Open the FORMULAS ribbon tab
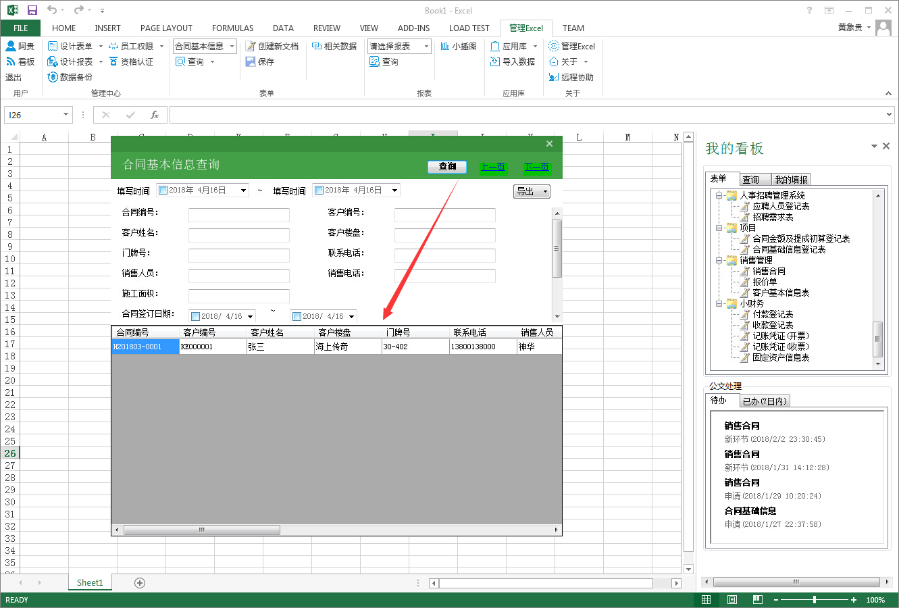The height and width of the screenshot is (608, 899). [232, 28]
